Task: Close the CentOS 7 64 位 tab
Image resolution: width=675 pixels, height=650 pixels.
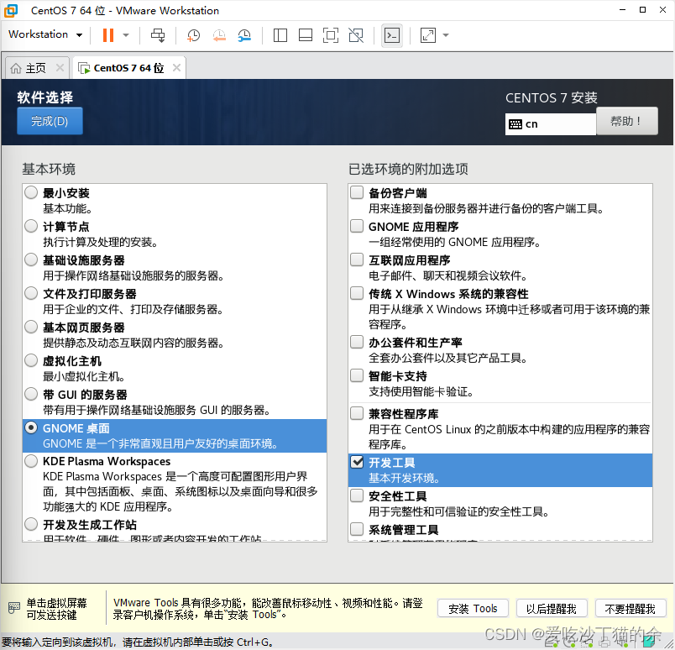Action: pos(176,68)
